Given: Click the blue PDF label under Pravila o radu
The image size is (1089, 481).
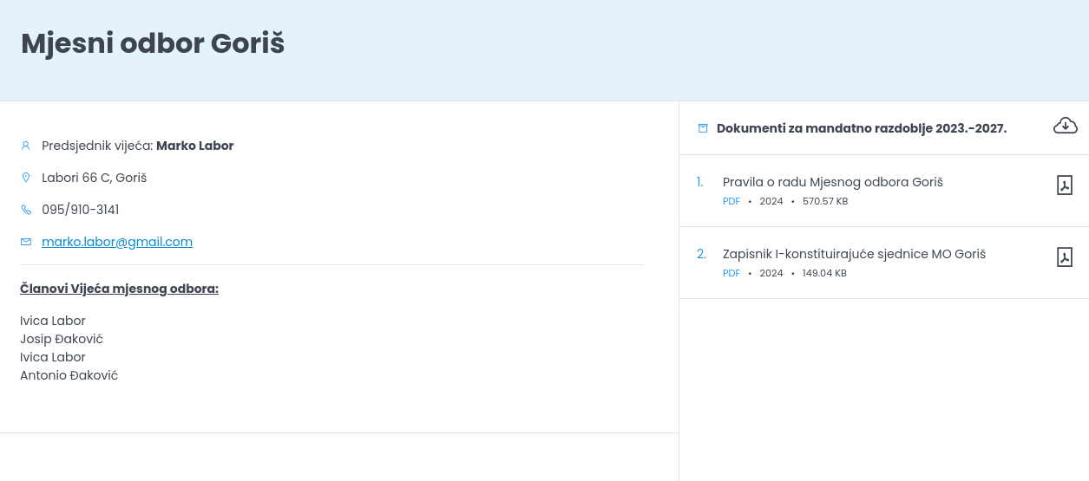Looking at the screenshot, I should (731, 201).
